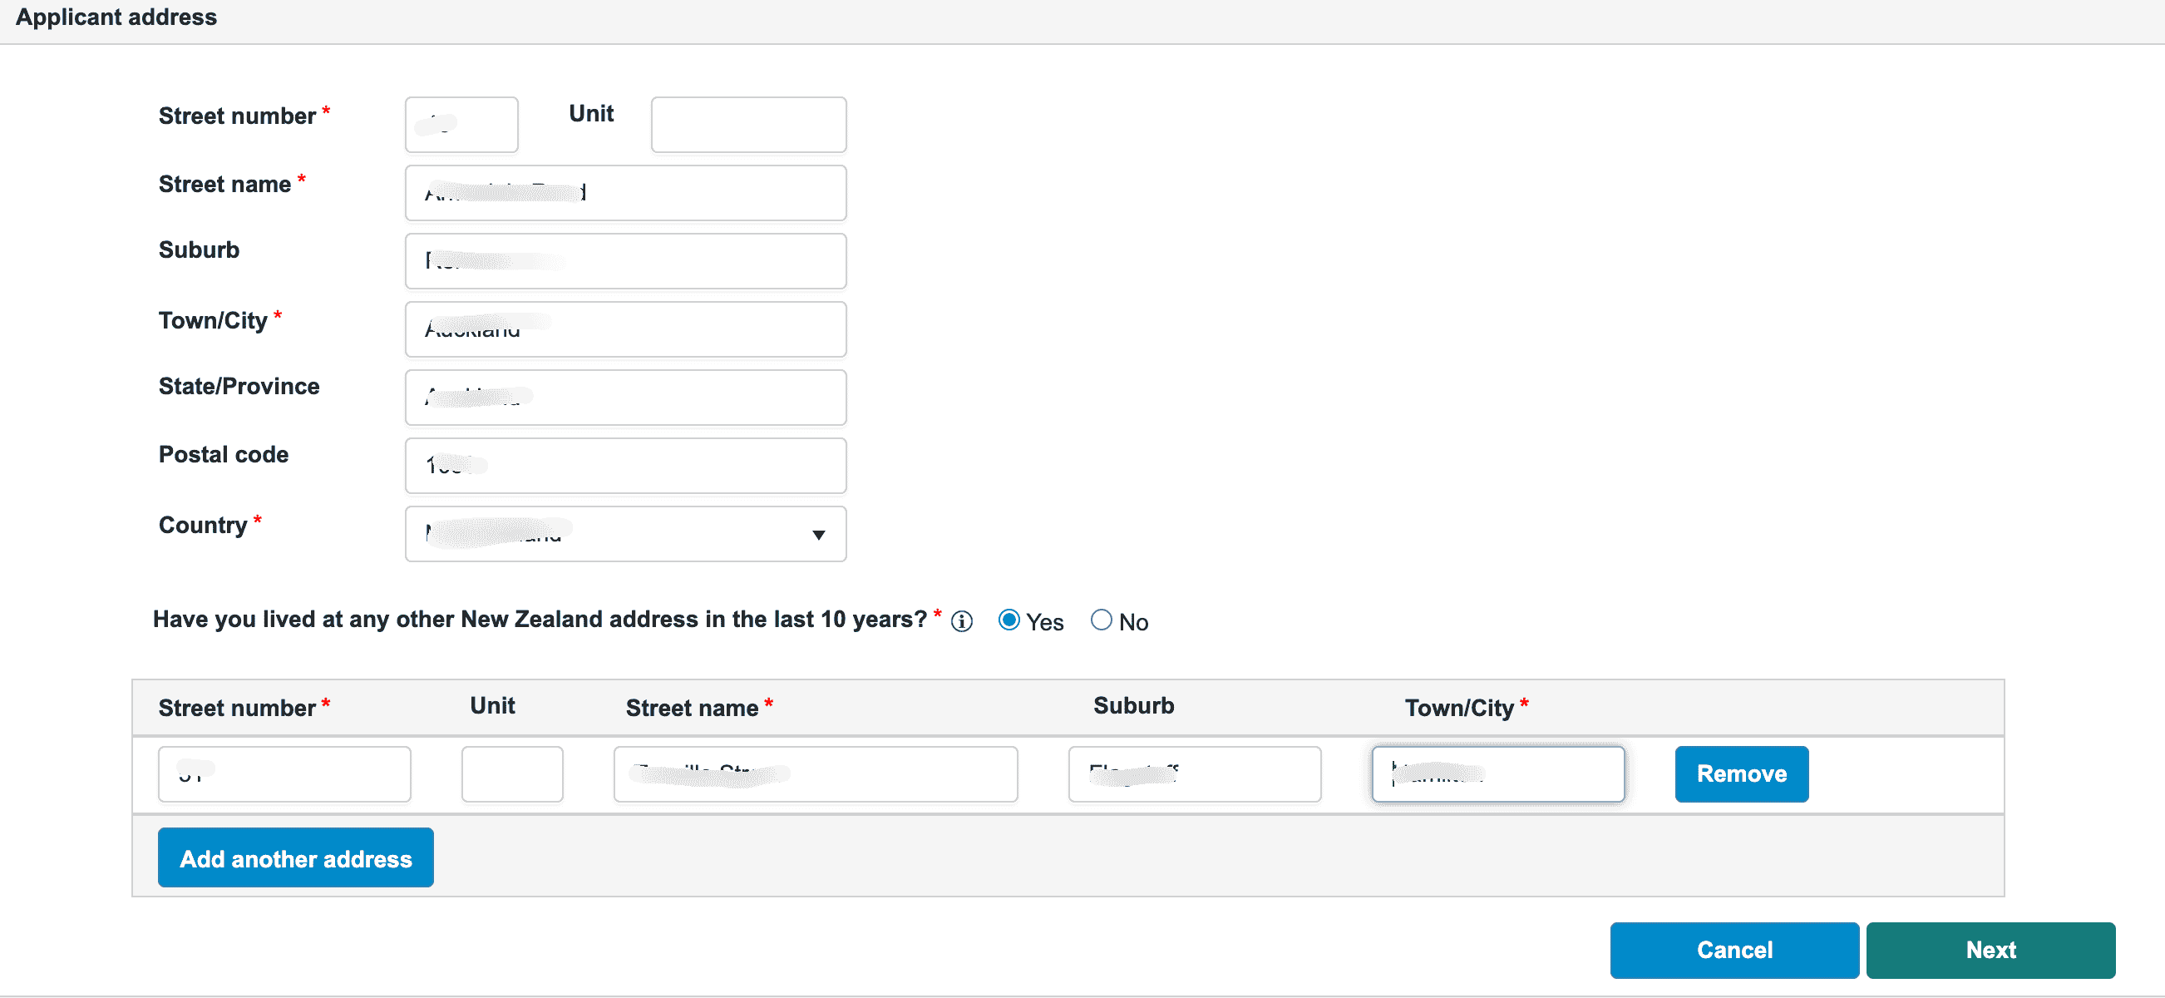
Task: Select the Yes radio button
Action: pos(1009,620)
